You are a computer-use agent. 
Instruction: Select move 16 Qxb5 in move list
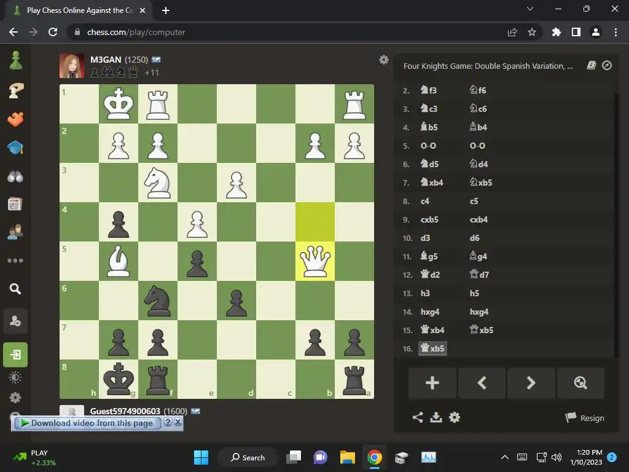click(432, 348)
